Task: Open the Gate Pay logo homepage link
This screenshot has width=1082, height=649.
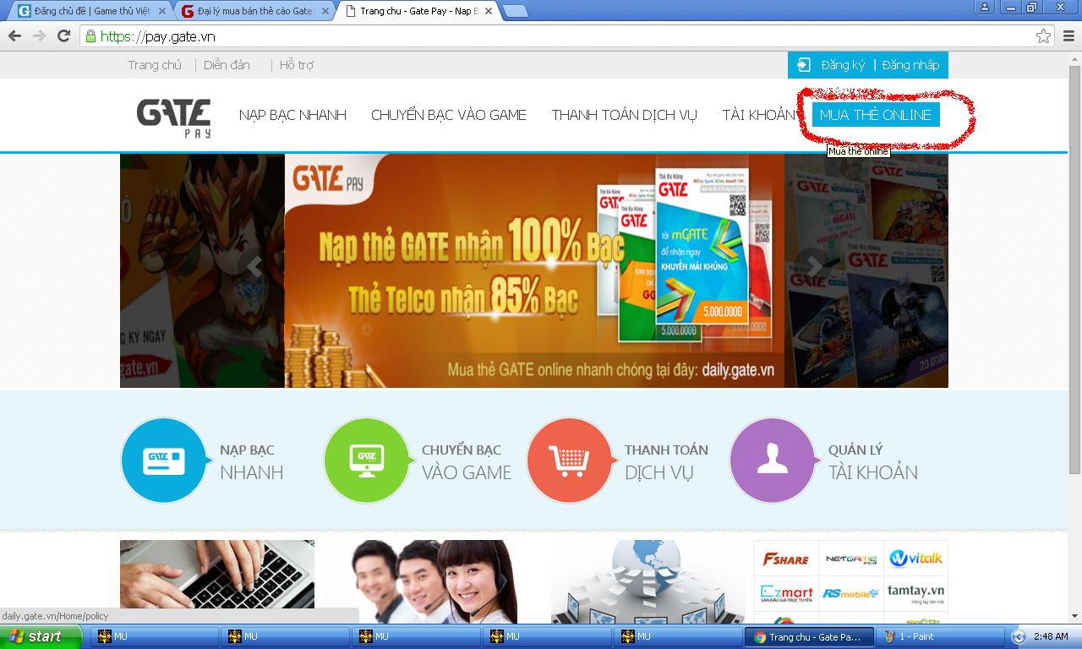Action: tap(174, 117)
